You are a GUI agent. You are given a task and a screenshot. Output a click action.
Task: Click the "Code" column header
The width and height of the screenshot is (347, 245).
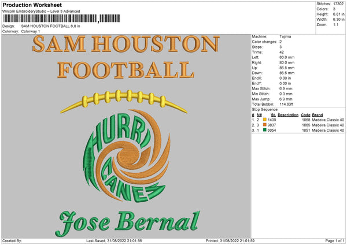pos(305,115)
